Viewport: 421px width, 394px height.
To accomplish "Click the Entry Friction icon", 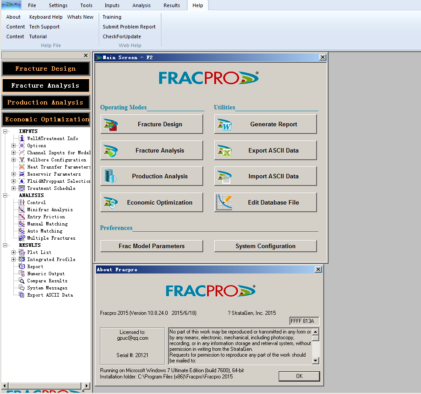I will tap(22, 217).
